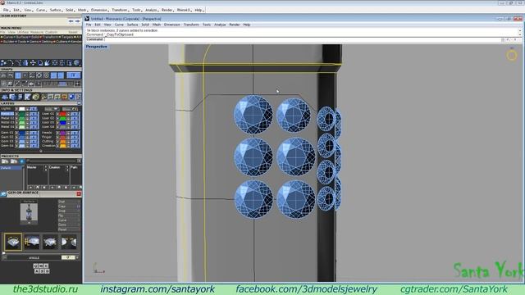This screenshot has width=525, height=295.
Task: Open Render in the Rhinoceros window menu
Action: pyautogui.click(x=235, y=25)
